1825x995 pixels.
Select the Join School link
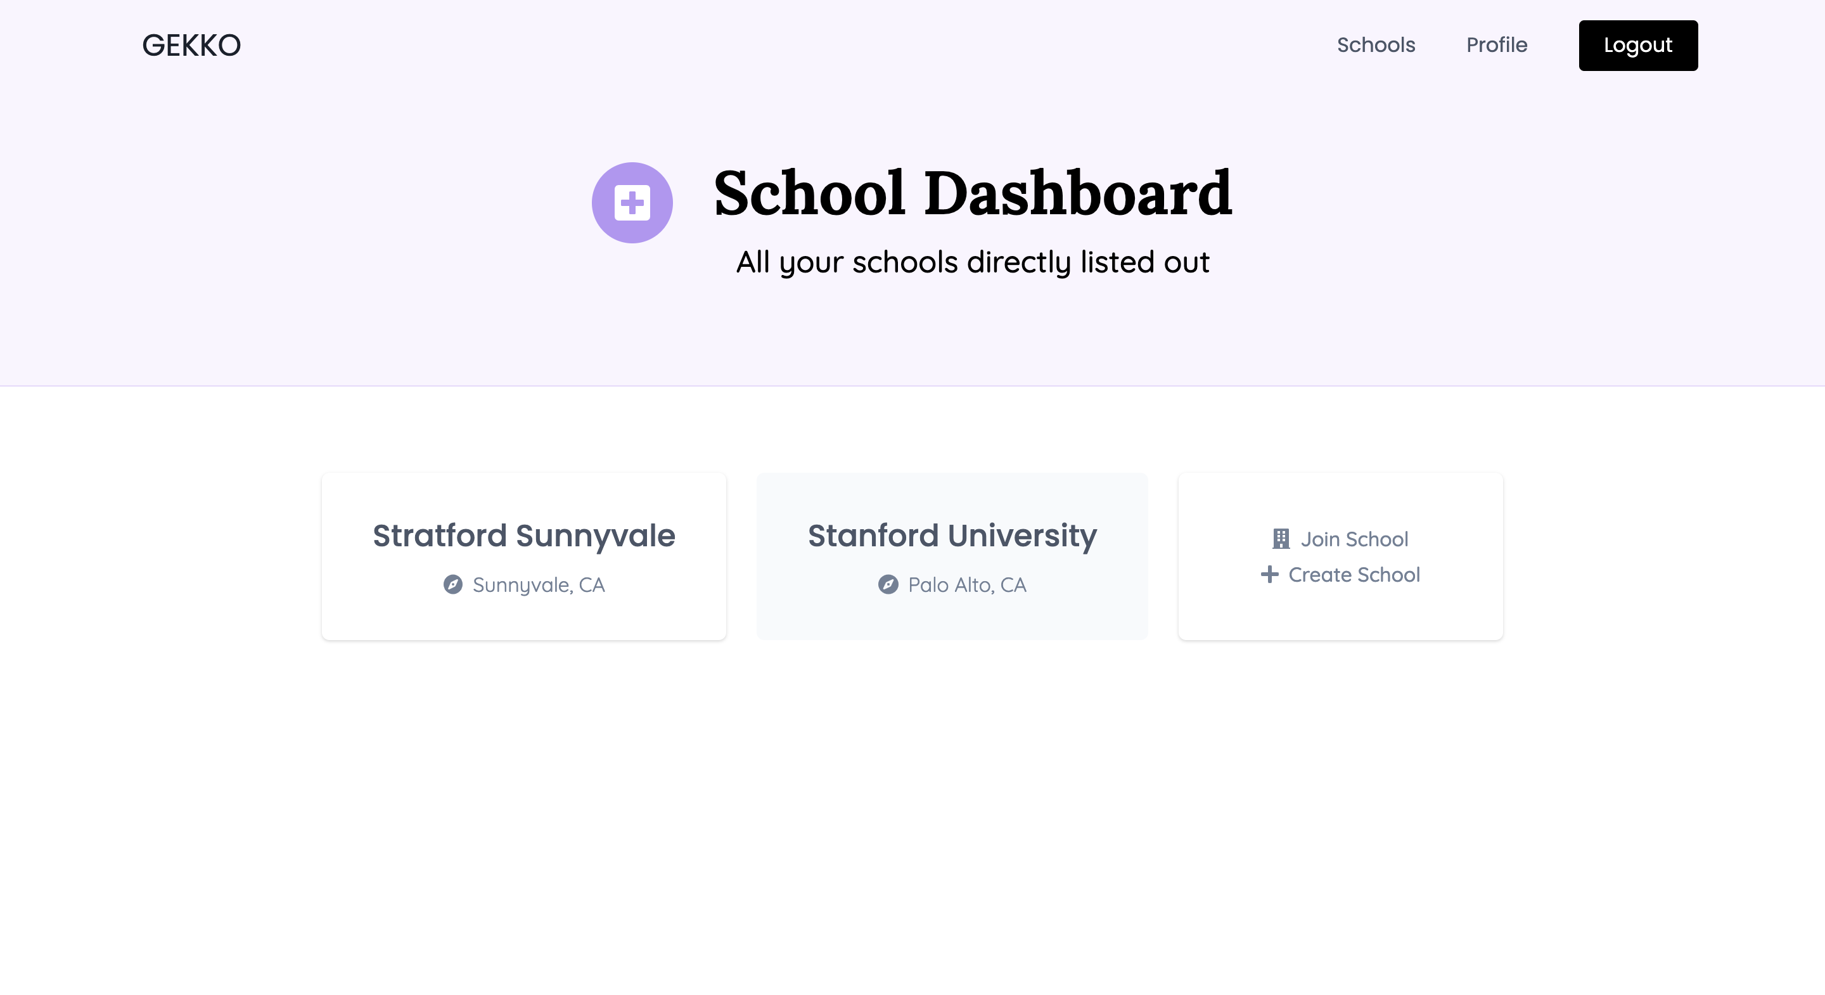click(1353, 539)
